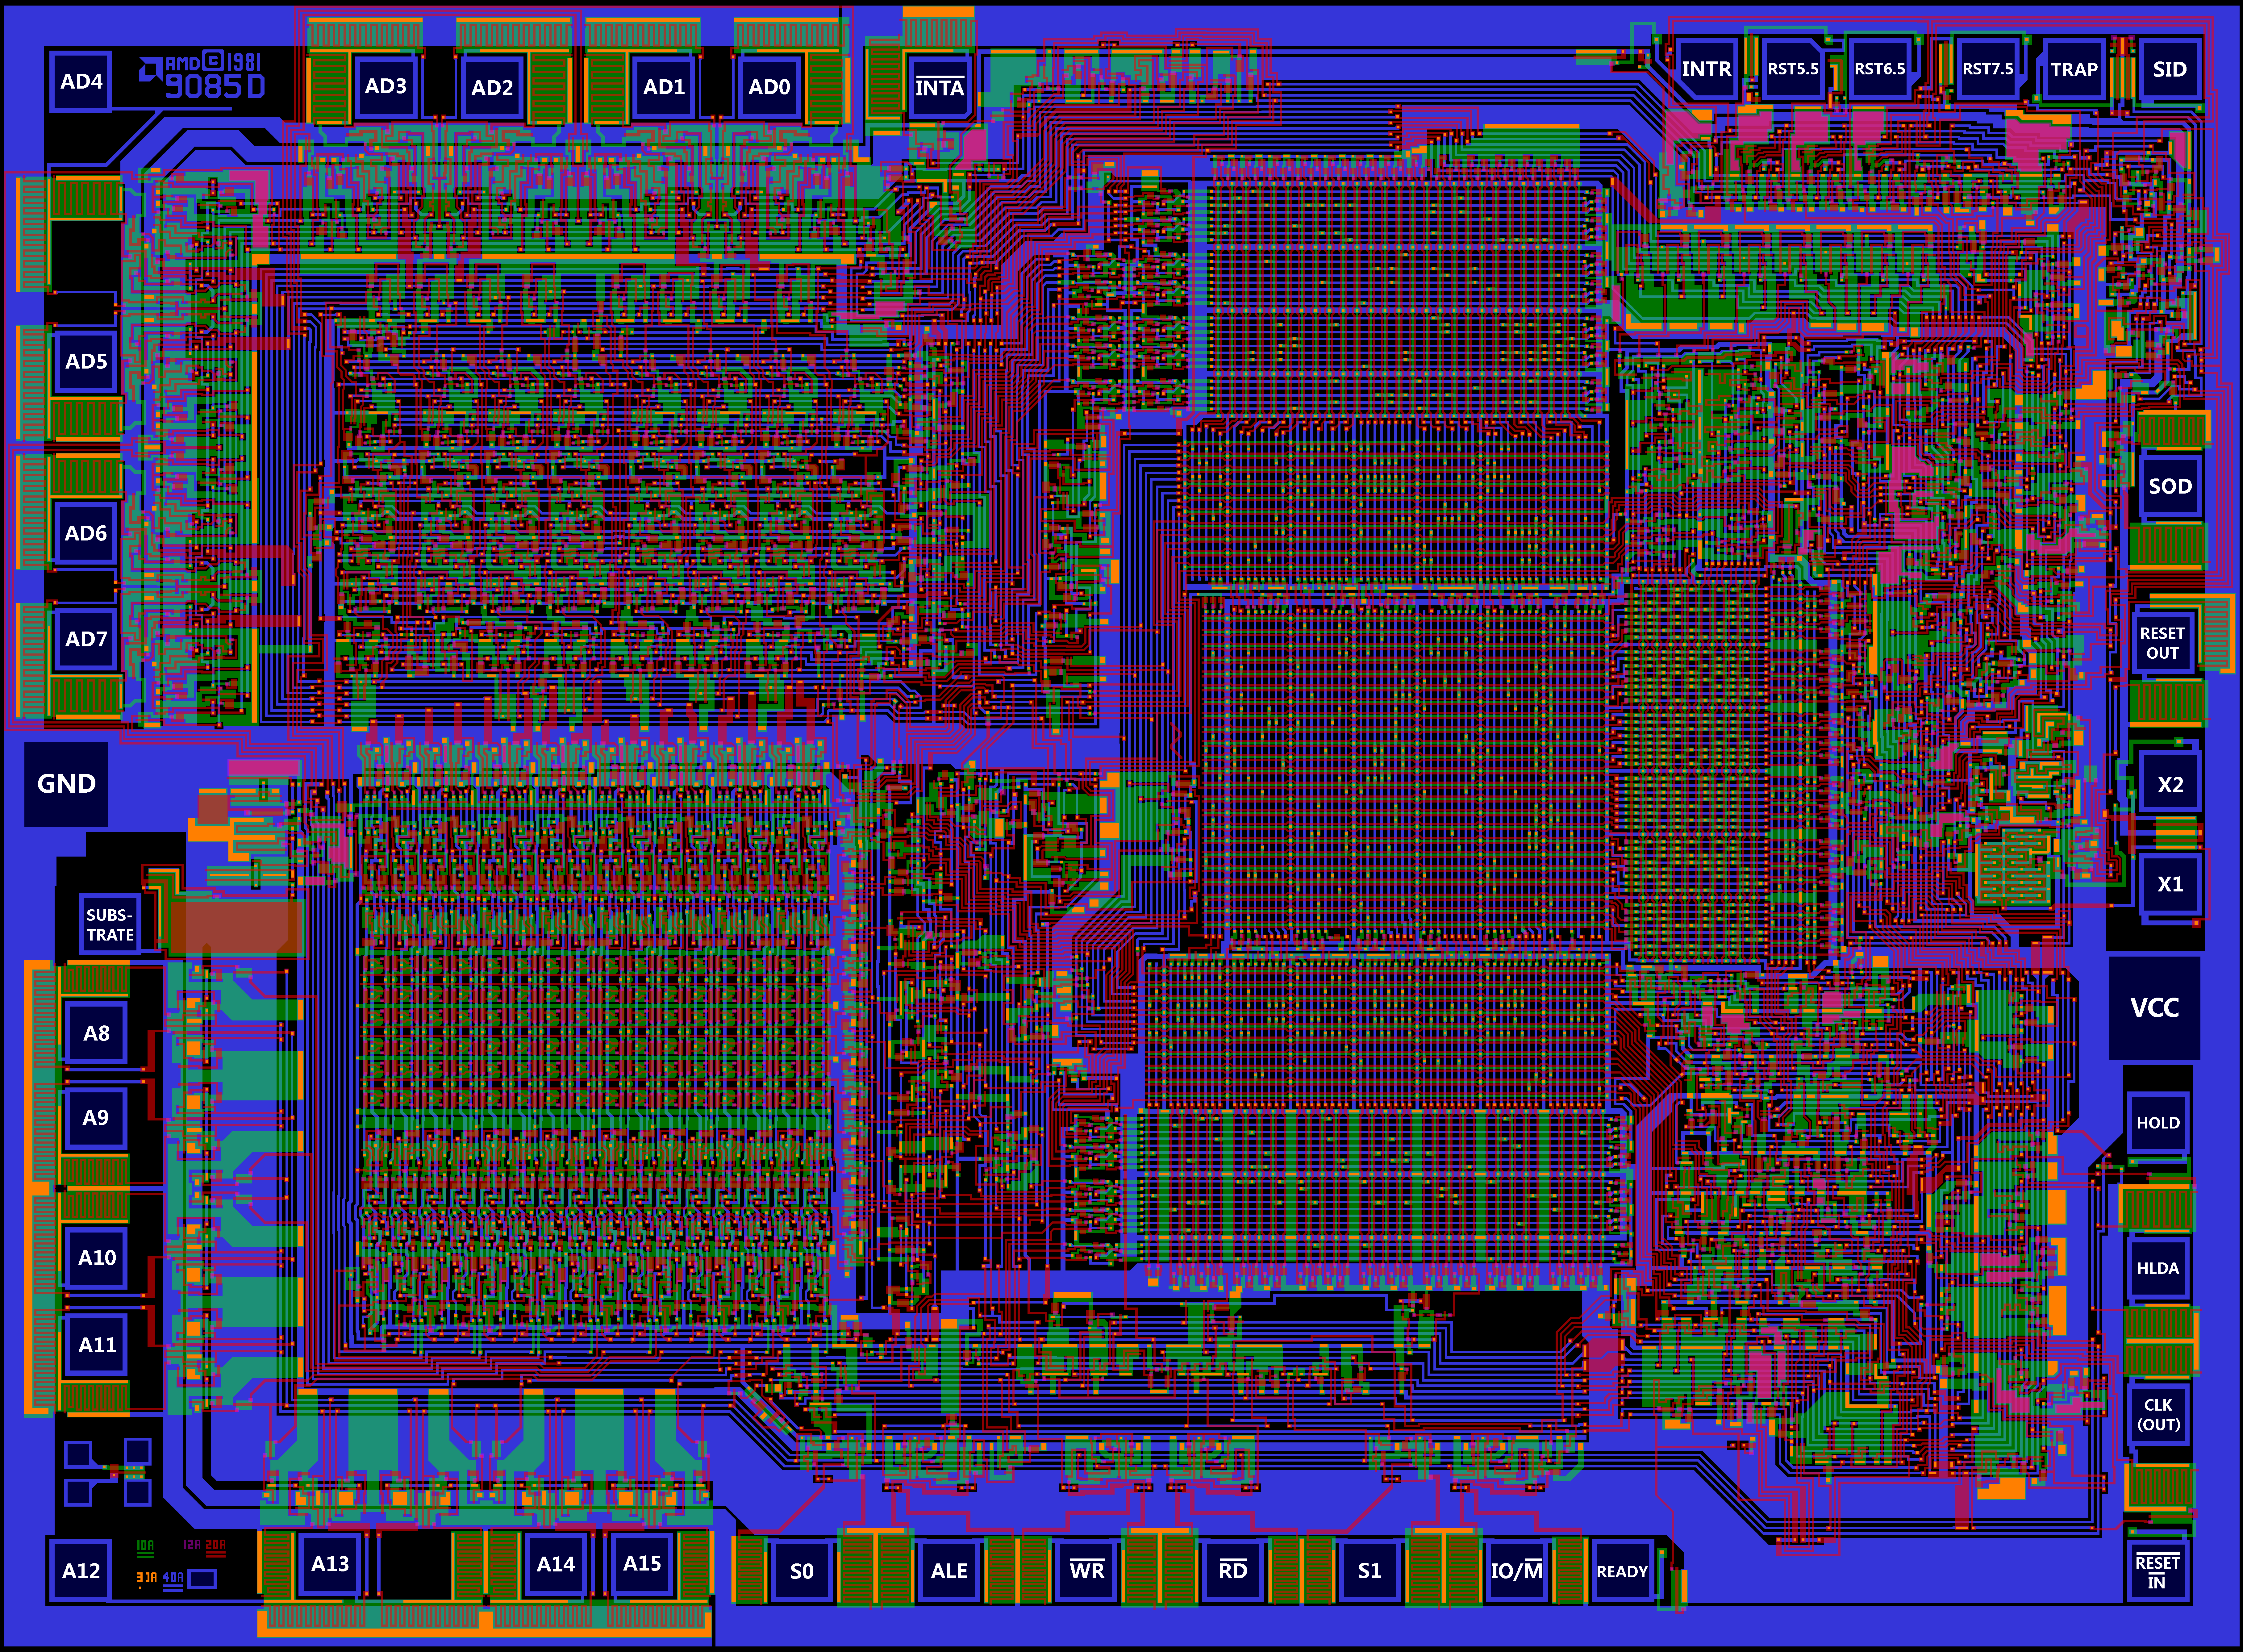
Task: Click the A14 address pad
Action: tap(556, 1564)
